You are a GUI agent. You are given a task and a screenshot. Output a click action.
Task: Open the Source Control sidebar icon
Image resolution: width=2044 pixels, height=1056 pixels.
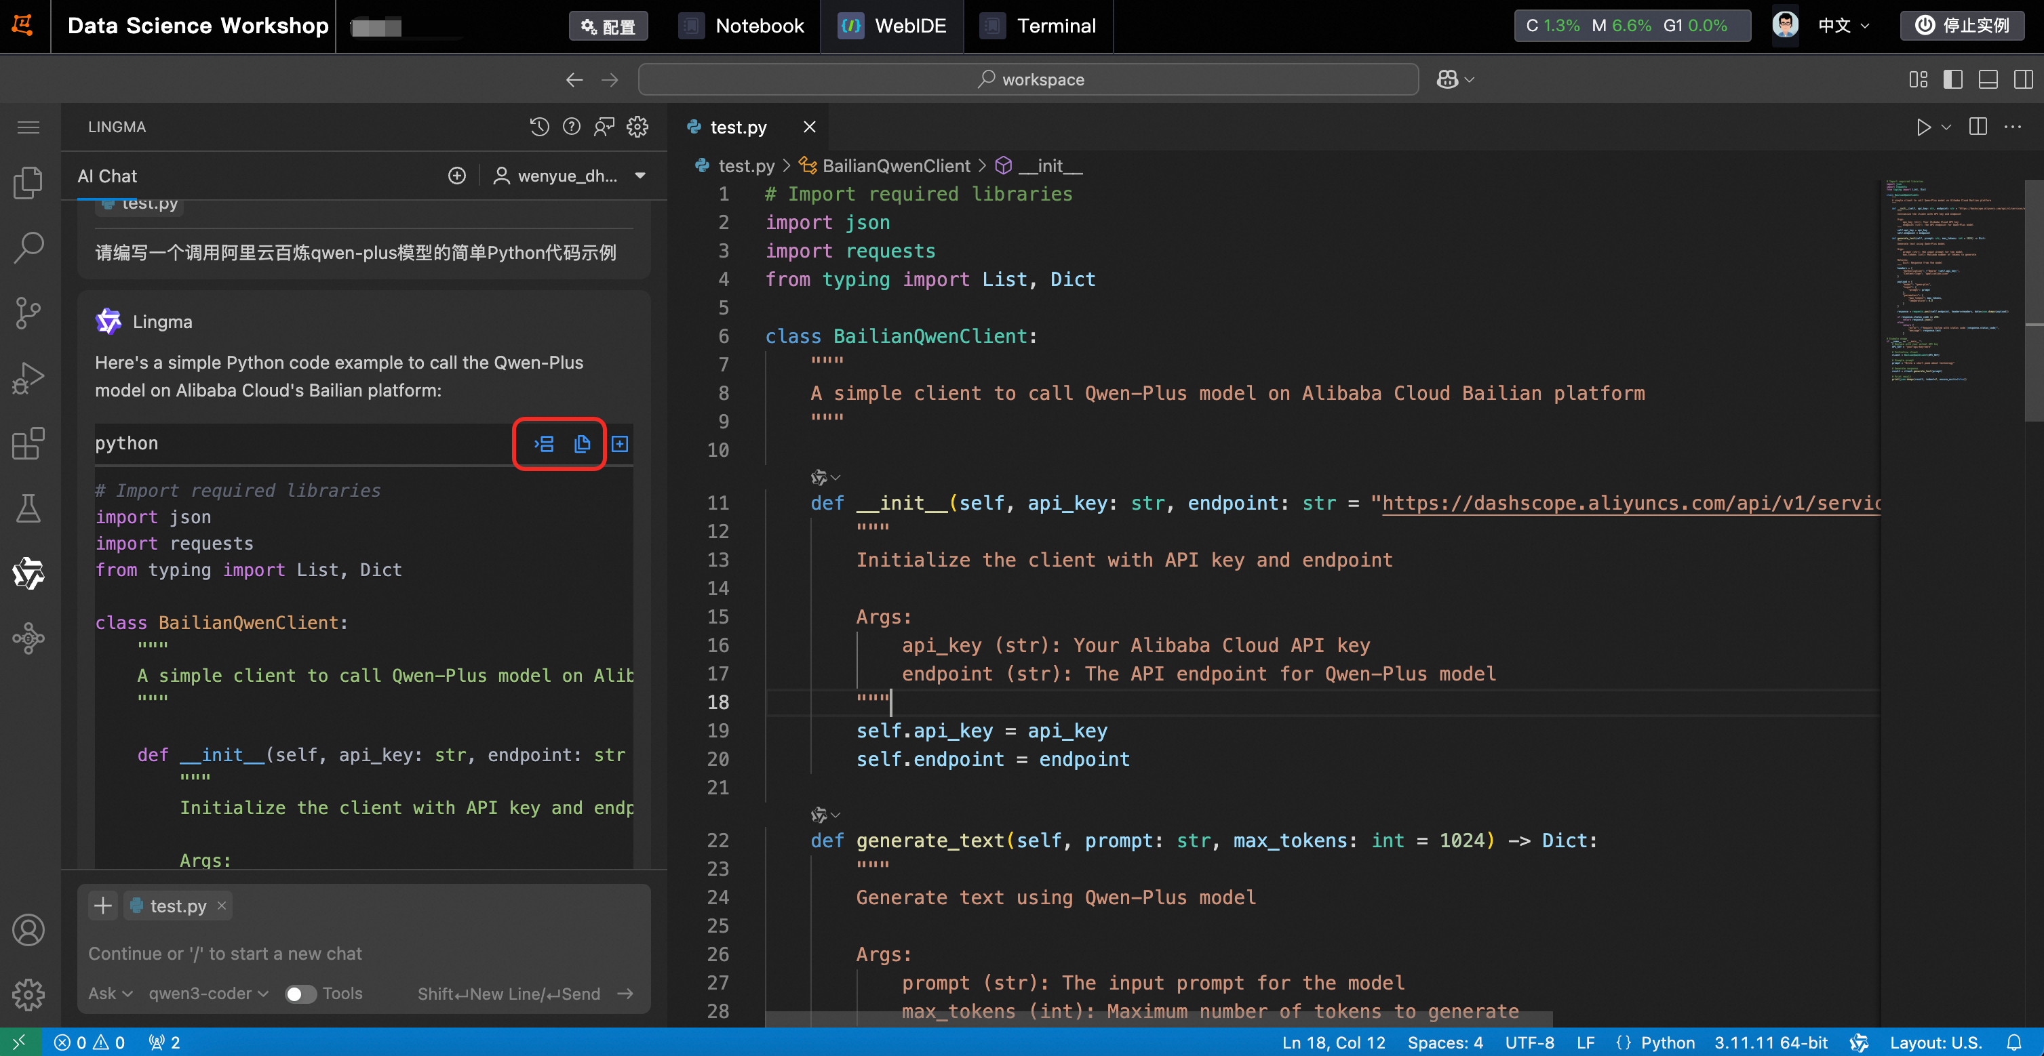pos(28,312)
